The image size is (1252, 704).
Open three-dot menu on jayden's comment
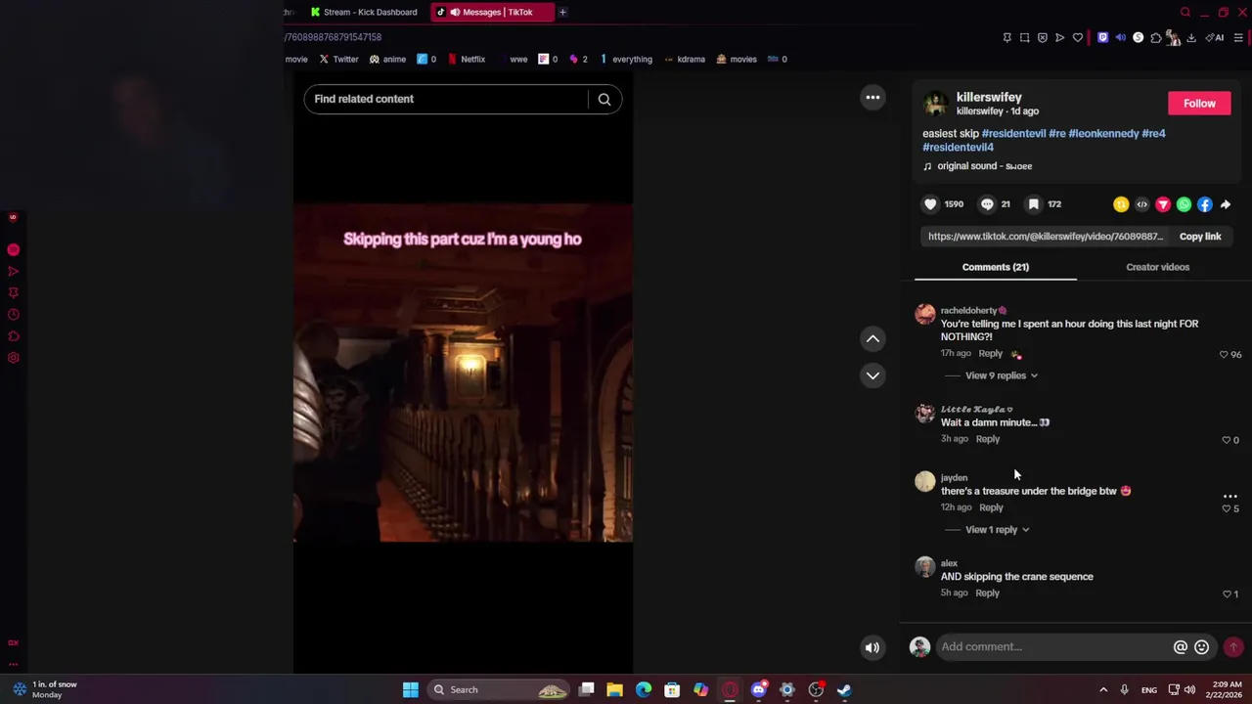[x=1230, y=496]
